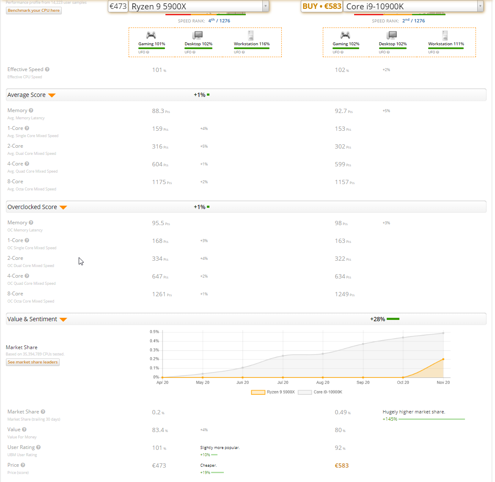Click the Gaming 101% gamepad icon
The width and height of the screenshot is (495, 482).
(x=151, y=35)
